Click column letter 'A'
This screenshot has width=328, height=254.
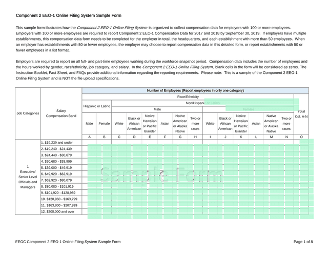(x=89, y=137)
